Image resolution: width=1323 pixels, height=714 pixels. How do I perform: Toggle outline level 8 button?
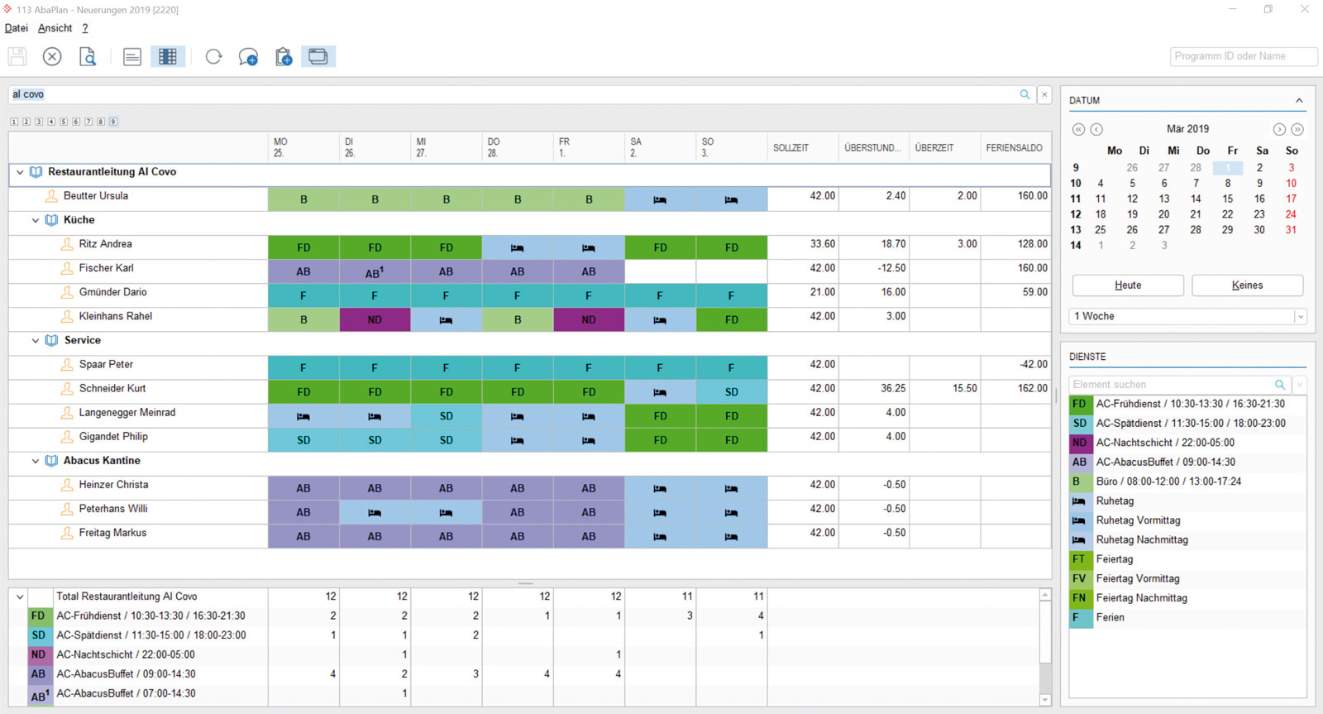pyautogui.click(x=101, y=122)
